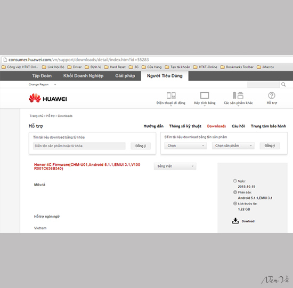Focus the keyword search input field
293x288 pixels.
coord(79,146)
